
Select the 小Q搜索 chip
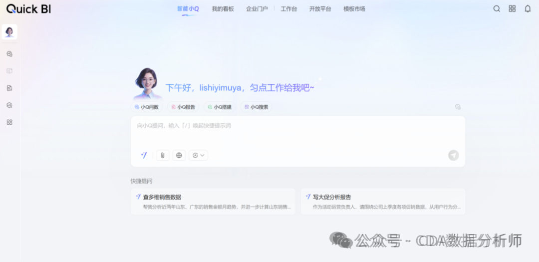(256, 107)
